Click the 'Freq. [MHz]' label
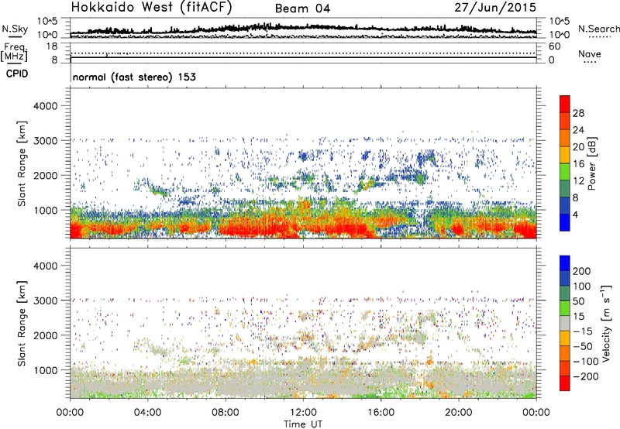This screenshot has width=620, height=429. [14, 53]
